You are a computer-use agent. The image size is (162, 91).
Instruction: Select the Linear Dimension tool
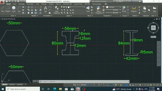[50, 7]
